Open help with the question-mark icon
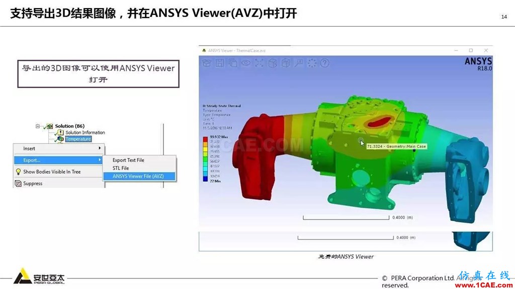 (324, 63)
